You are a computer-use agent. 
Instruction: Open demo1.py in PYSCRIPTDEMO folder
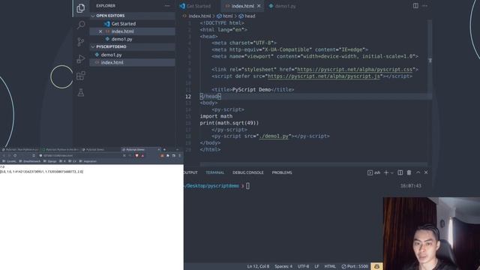(x=132, y=55)
